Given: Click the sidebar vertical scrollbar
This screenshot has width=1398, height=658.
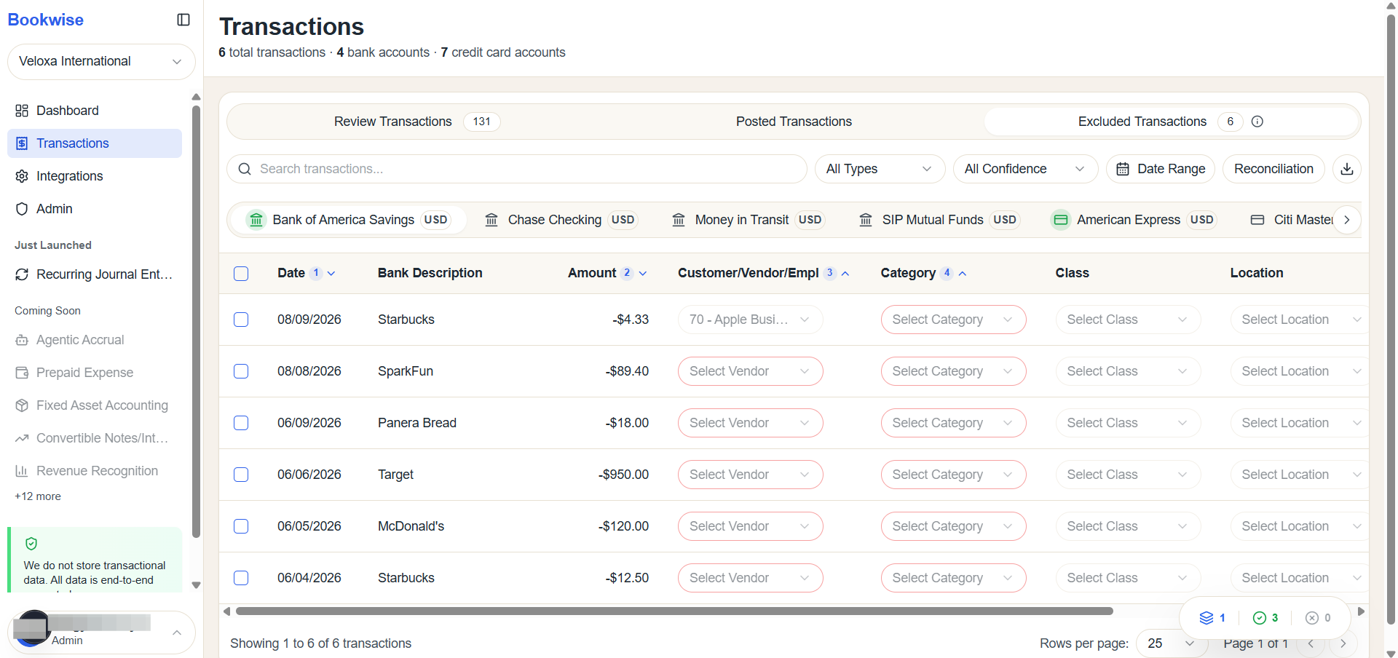Looking at the screenshot, I should [196, 320].
